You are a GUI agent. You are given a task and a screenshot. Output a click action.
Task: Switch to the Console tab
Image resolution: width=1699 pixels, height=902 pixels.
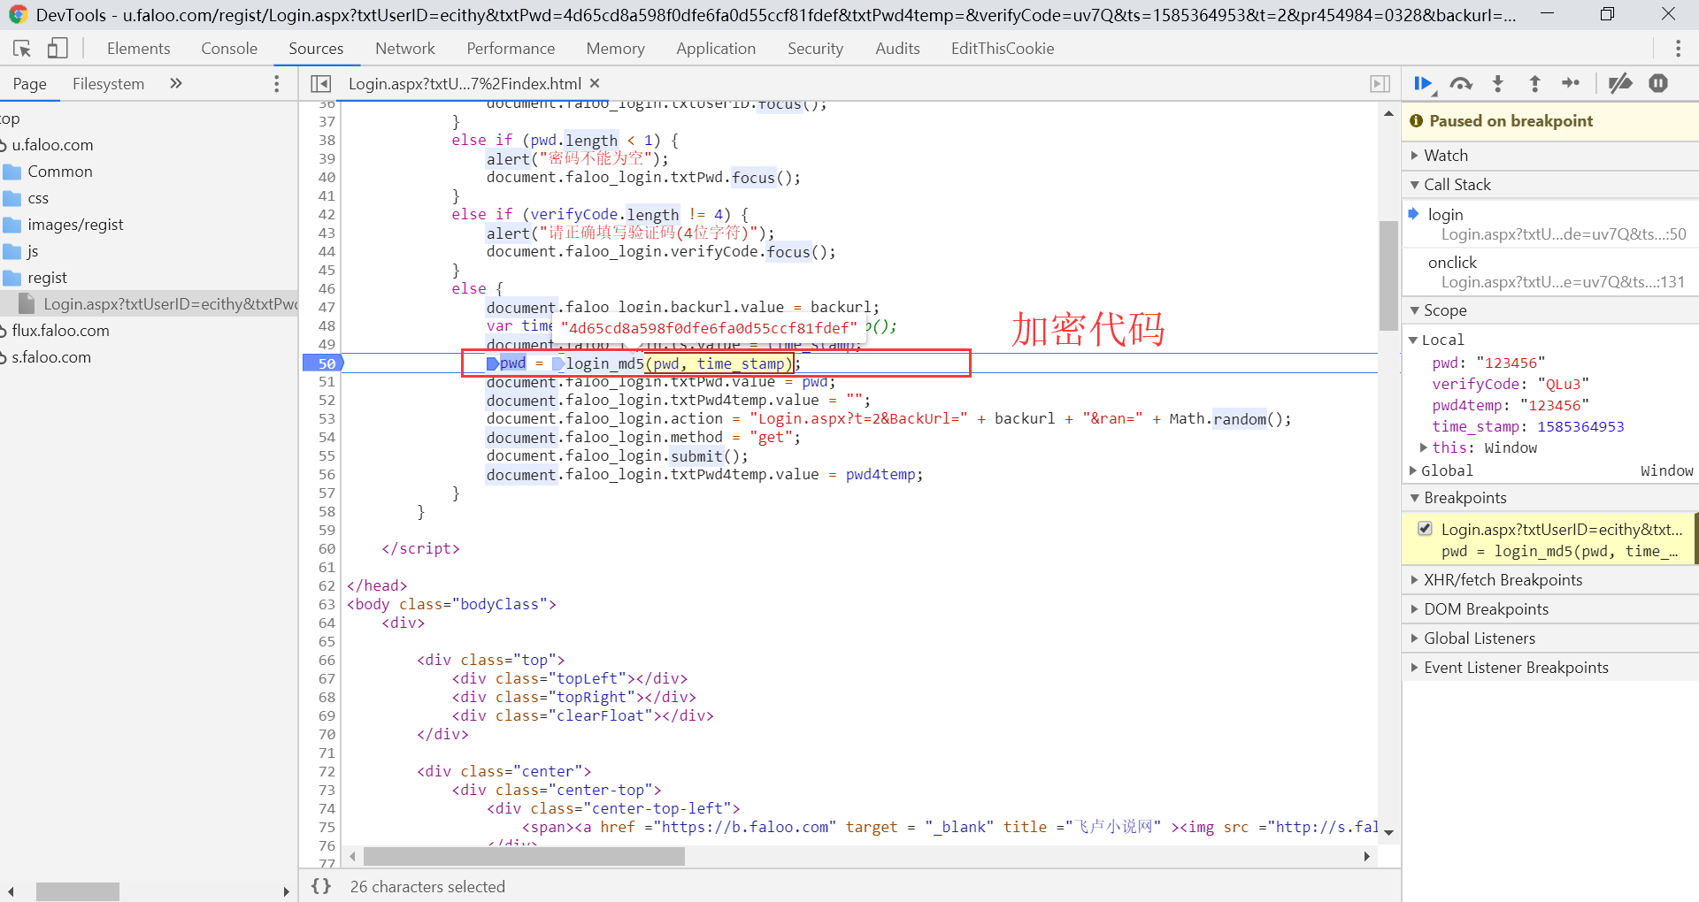229,49
